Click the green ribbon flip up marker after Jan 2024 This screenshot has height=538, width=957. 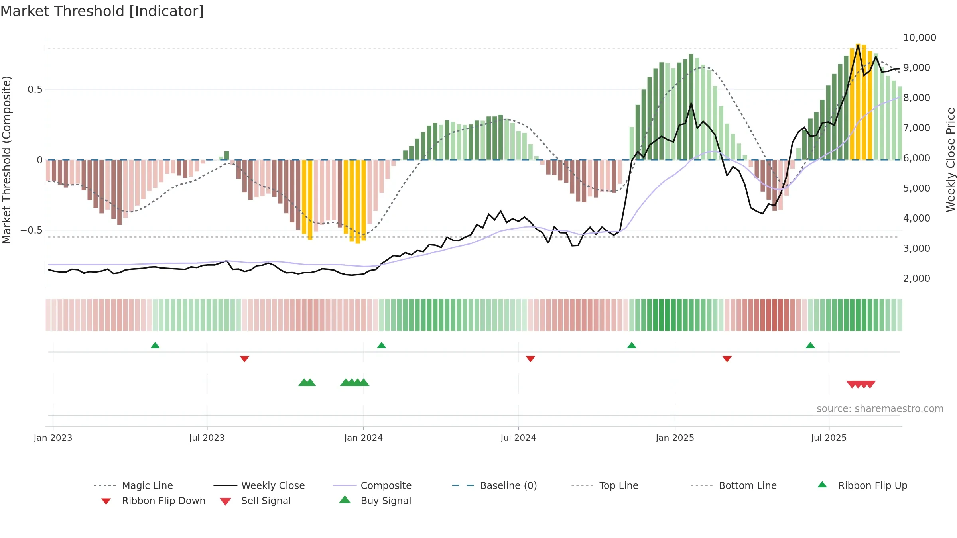[382, 345]
